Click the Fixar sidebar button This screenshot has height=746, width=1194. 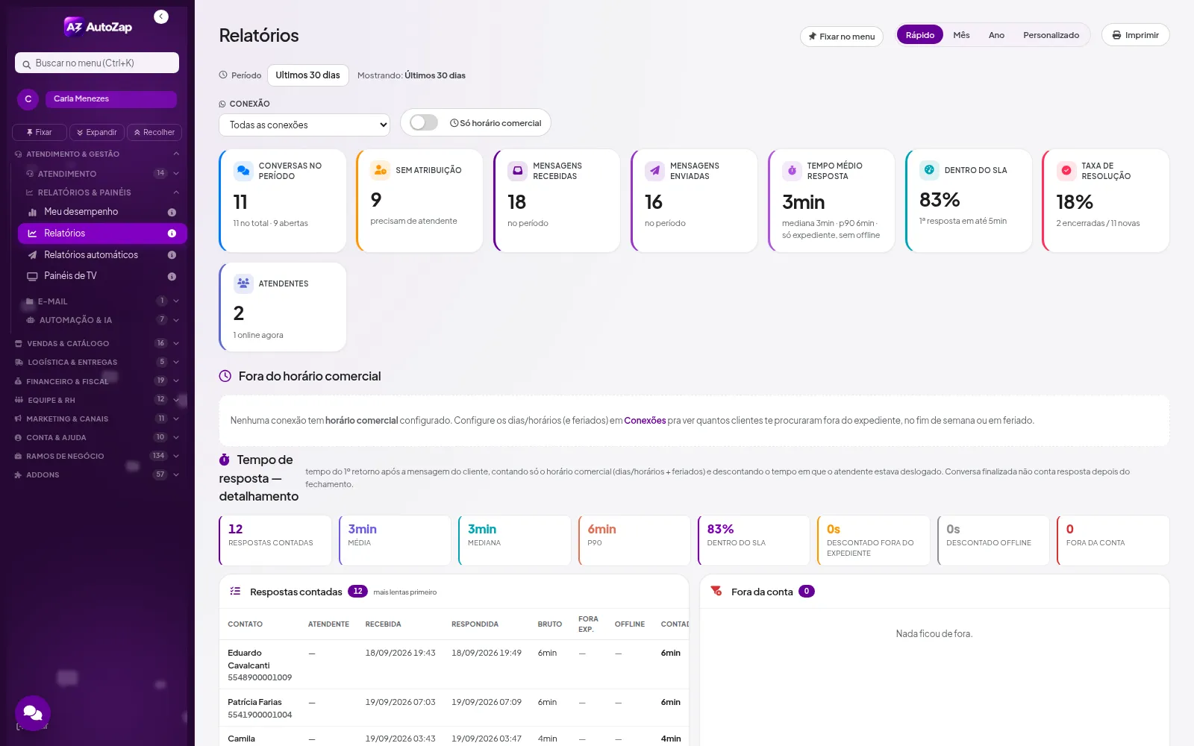pos(40,132)
